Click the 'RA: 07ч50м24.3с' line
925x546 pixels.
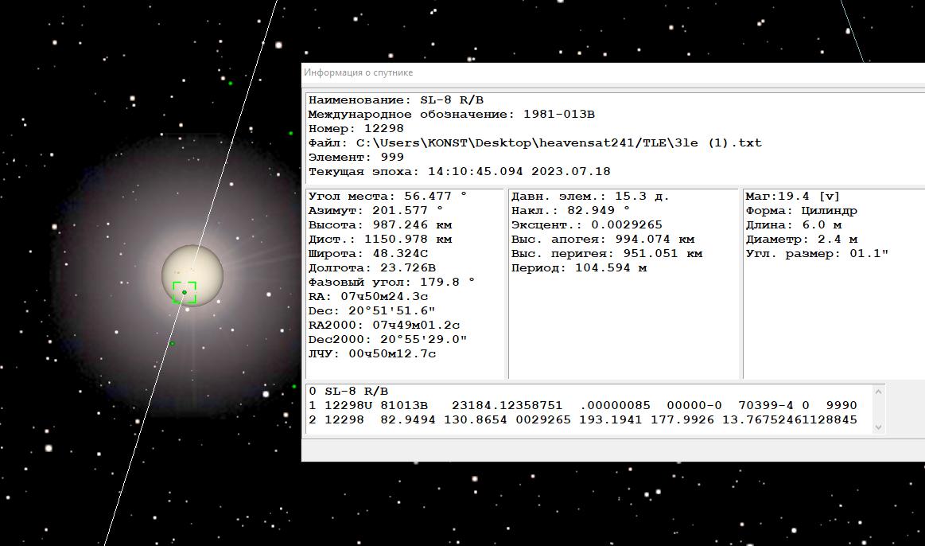tap(368, 296)
